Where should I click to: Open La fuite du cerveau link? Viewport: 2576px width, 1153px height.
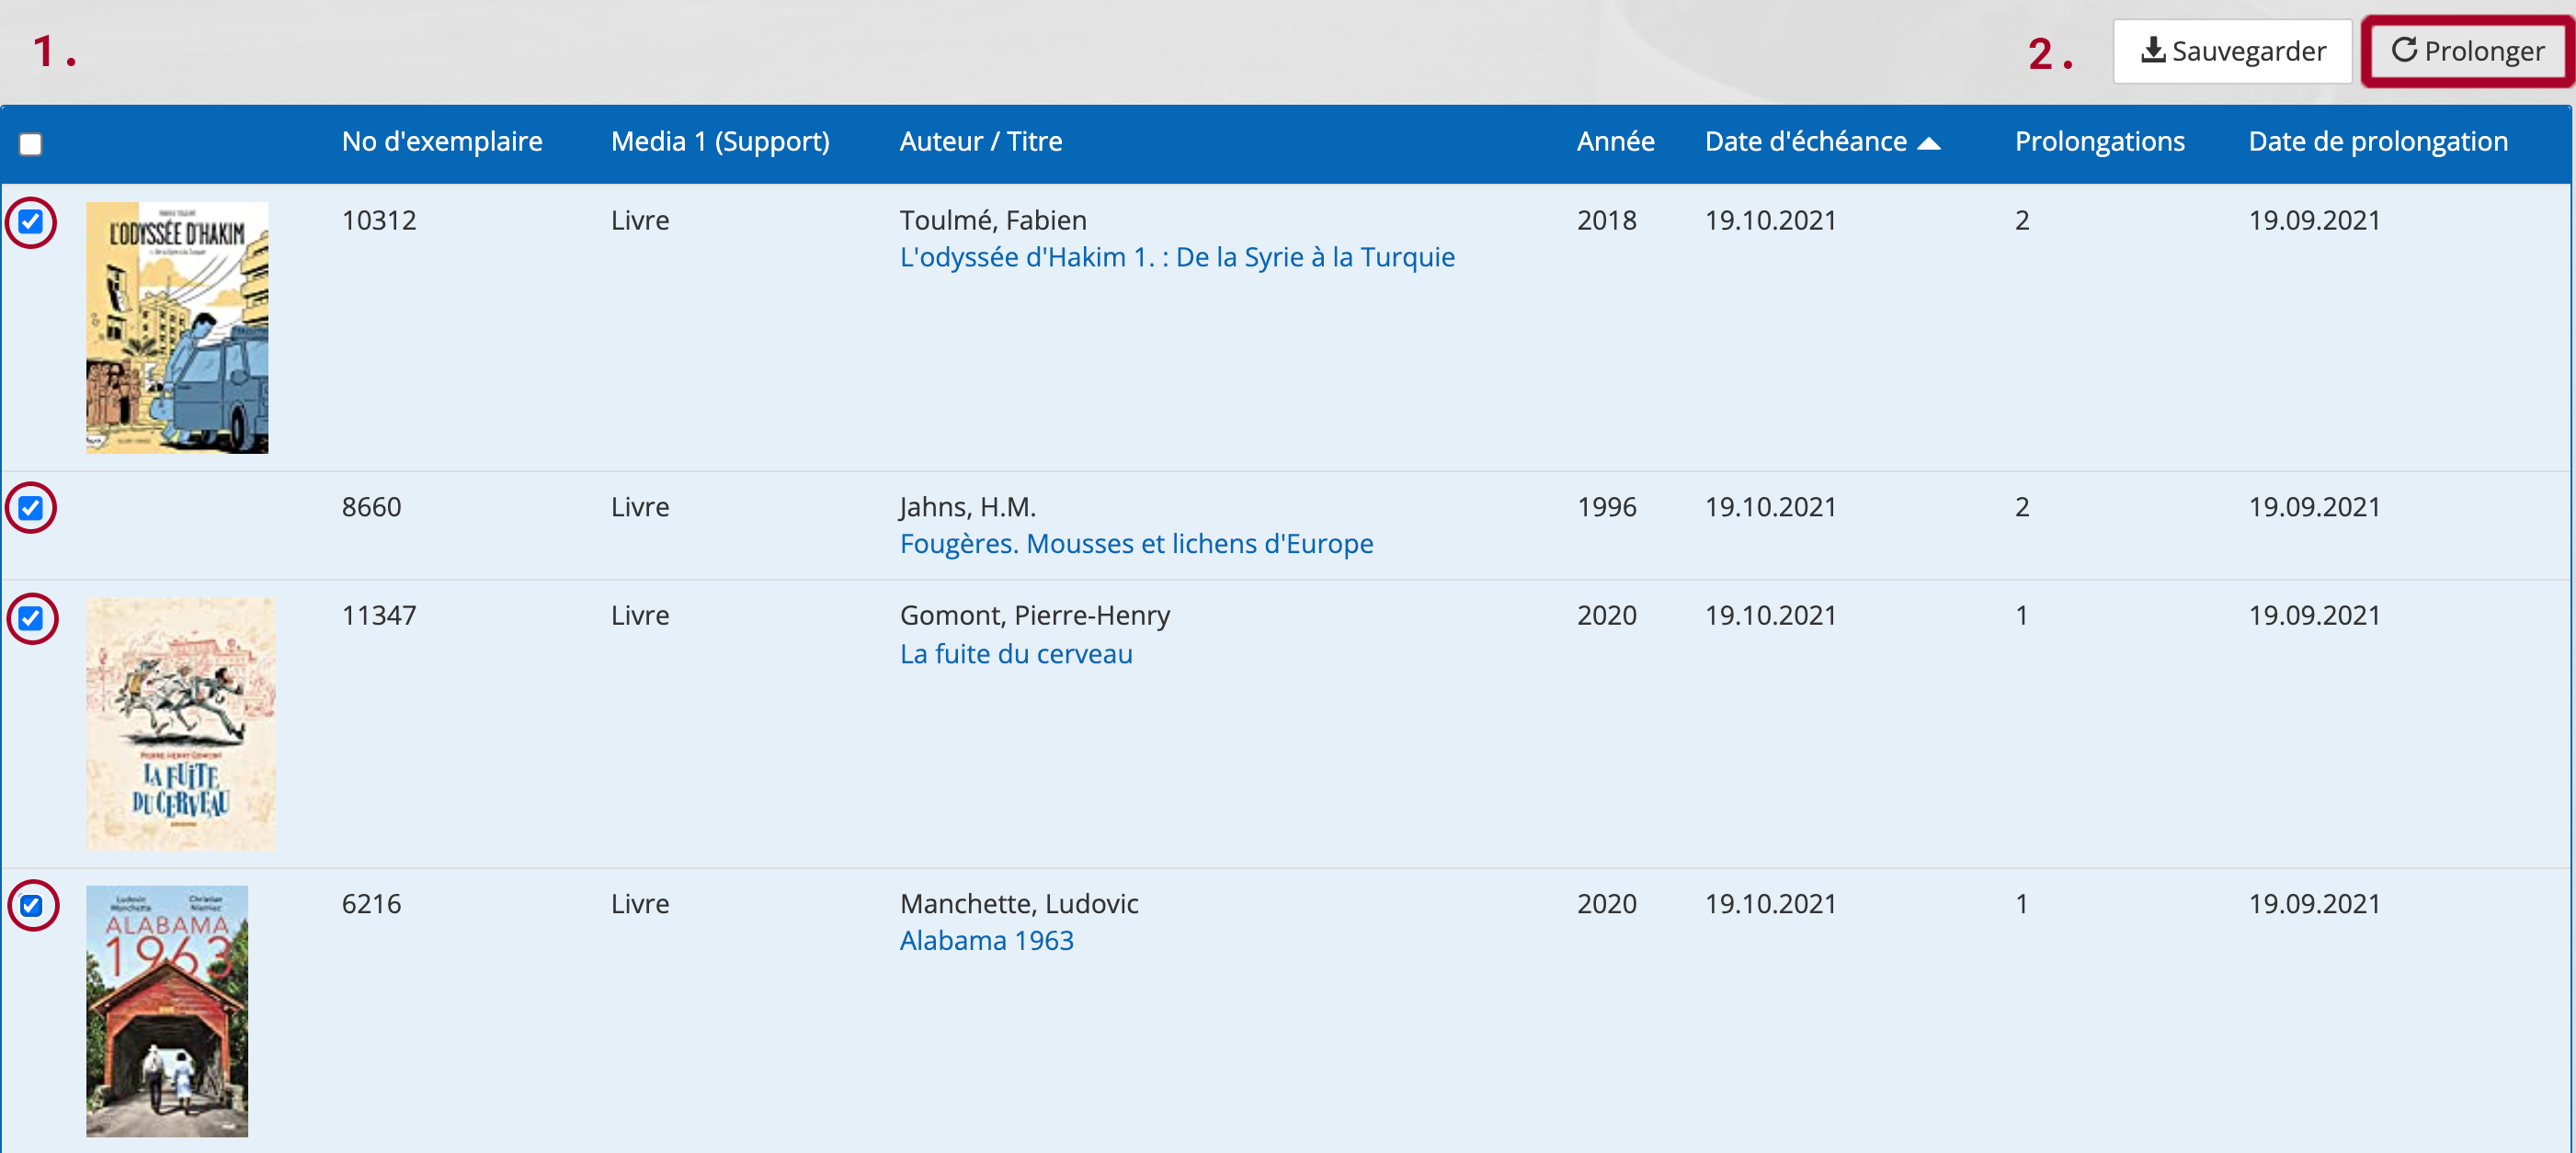tap(1016, 654)
